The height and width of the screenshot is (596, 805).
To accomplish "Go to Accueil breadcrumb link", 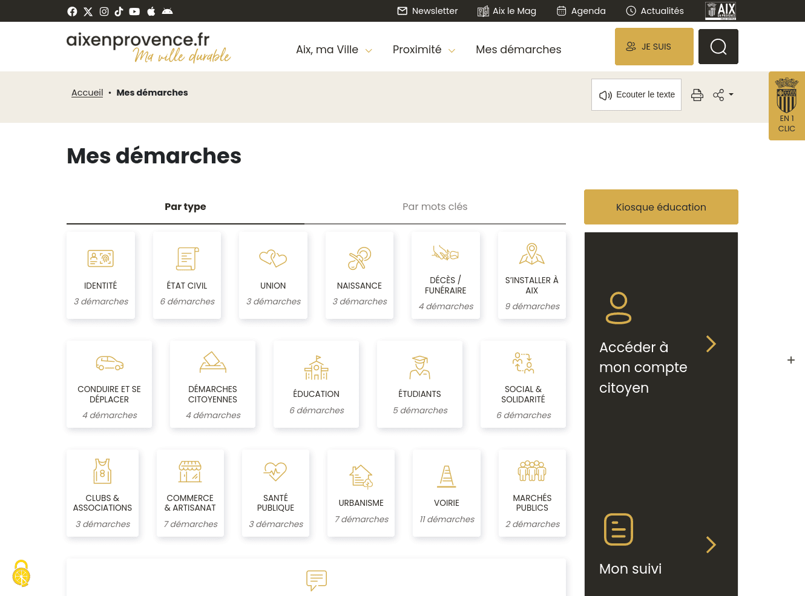I will [87, 93].
